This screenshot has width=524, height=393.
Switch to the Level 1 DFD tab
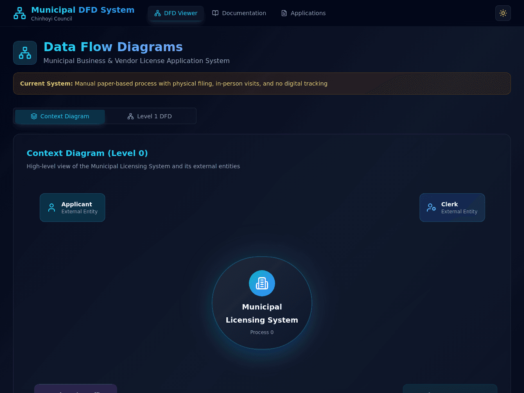pos(150,116)
